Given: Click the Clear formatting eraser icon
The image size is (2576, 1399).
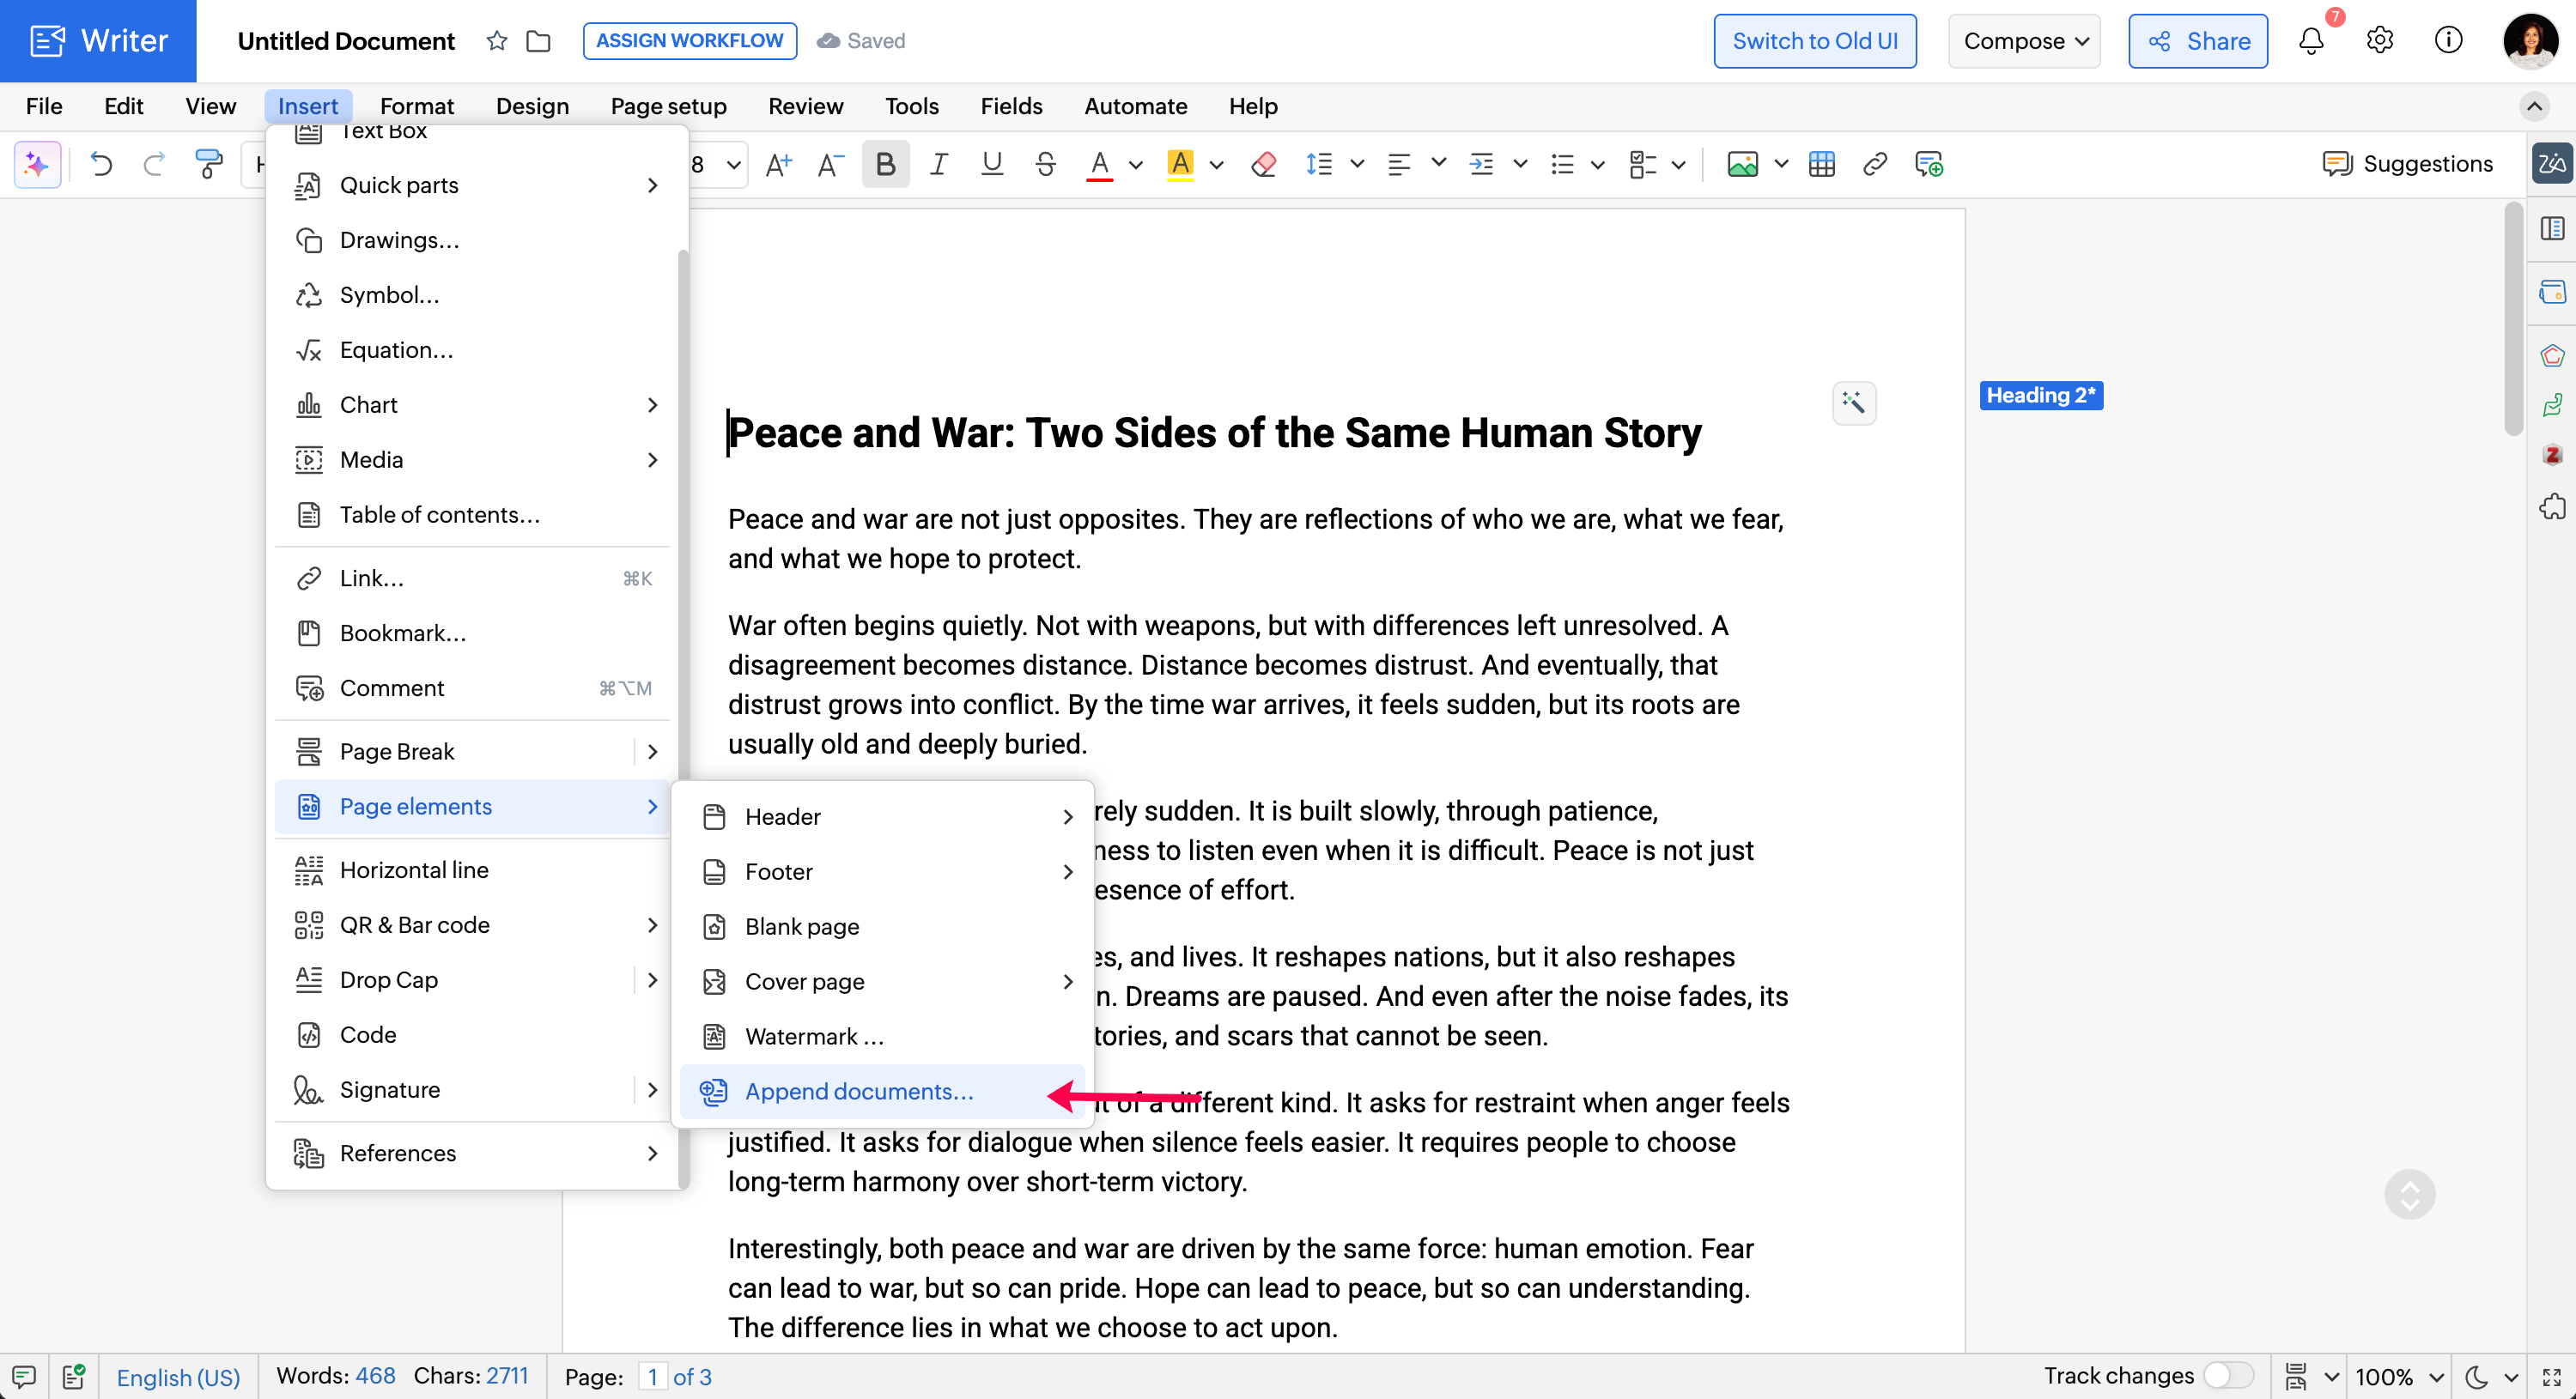Looking at the screenshot, I should tap(1263, 164).
